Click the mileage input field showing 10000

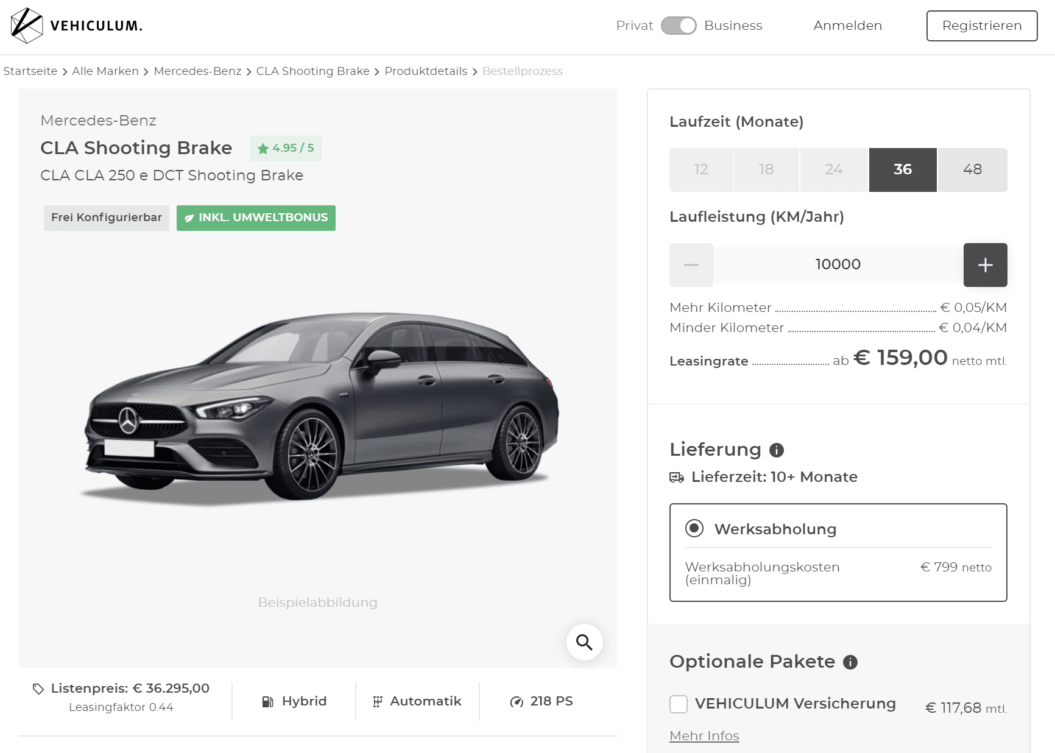[838, 265]
